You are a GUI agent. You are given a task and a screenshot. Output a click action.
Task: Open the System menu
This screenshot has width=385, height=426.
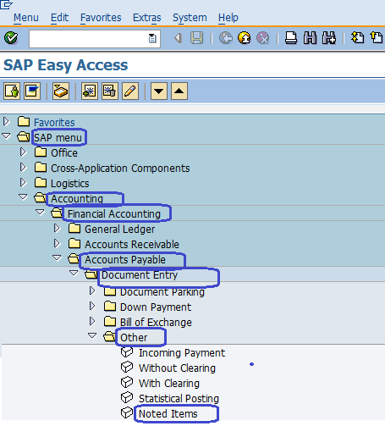[x=190, y=18]
